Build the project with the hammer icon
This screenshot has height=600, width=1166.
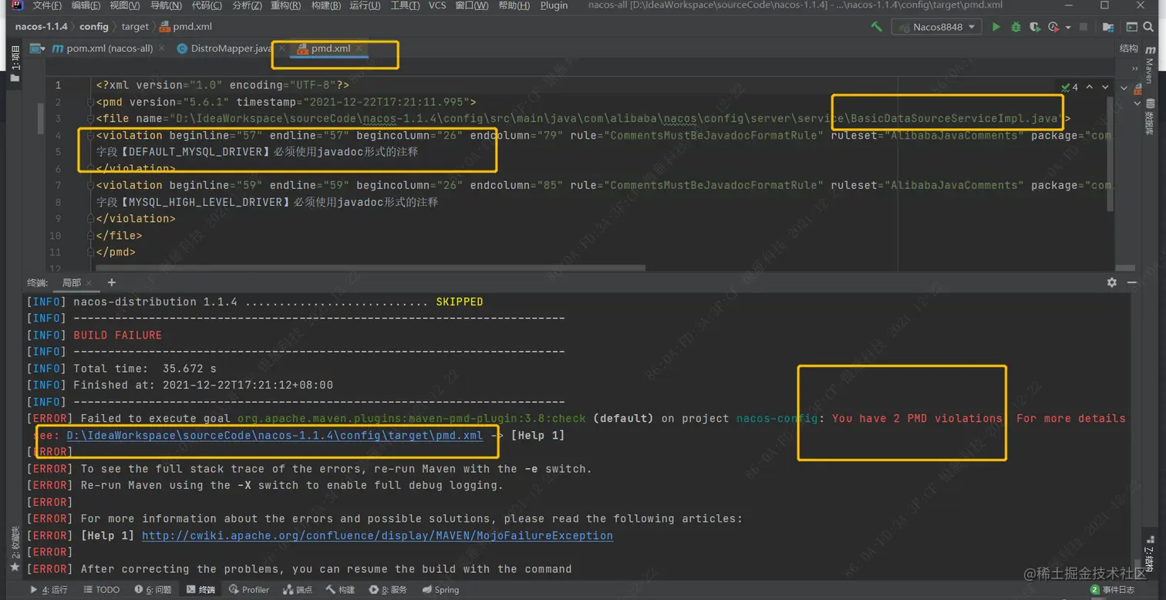[x=877, y=27]
